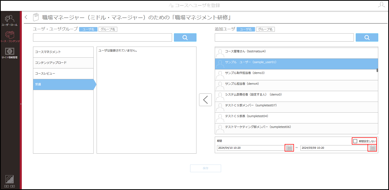Open the コース・コンテンツ sidebar section
Viewport: 389px width, 190px height.
(10, 37)
